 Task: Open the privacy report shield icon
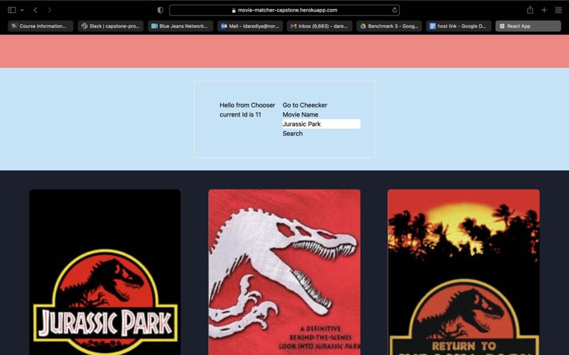pyautogui.click(x=160, y=10)
